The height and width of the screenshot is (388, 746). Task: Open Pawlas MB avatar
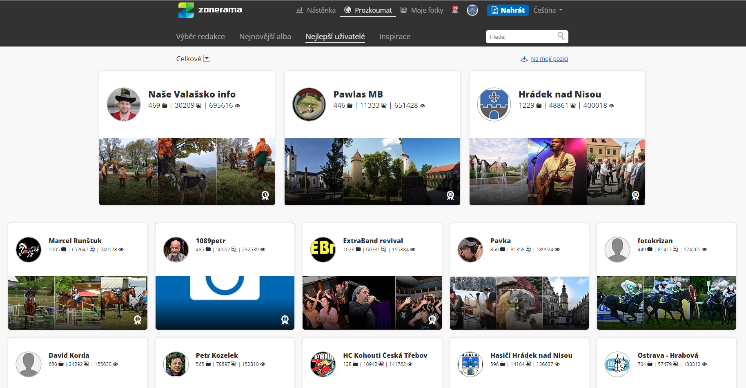pyautogui.click(x=309, y=104)
